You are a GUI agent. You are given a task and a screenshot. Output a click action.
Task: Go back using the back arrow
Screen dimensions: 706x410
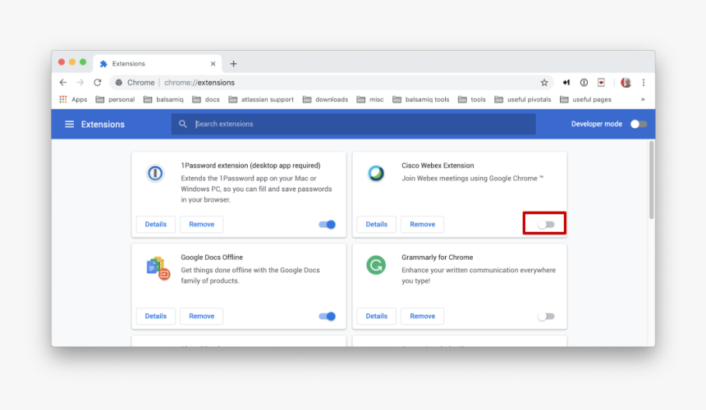coord(63,83)
